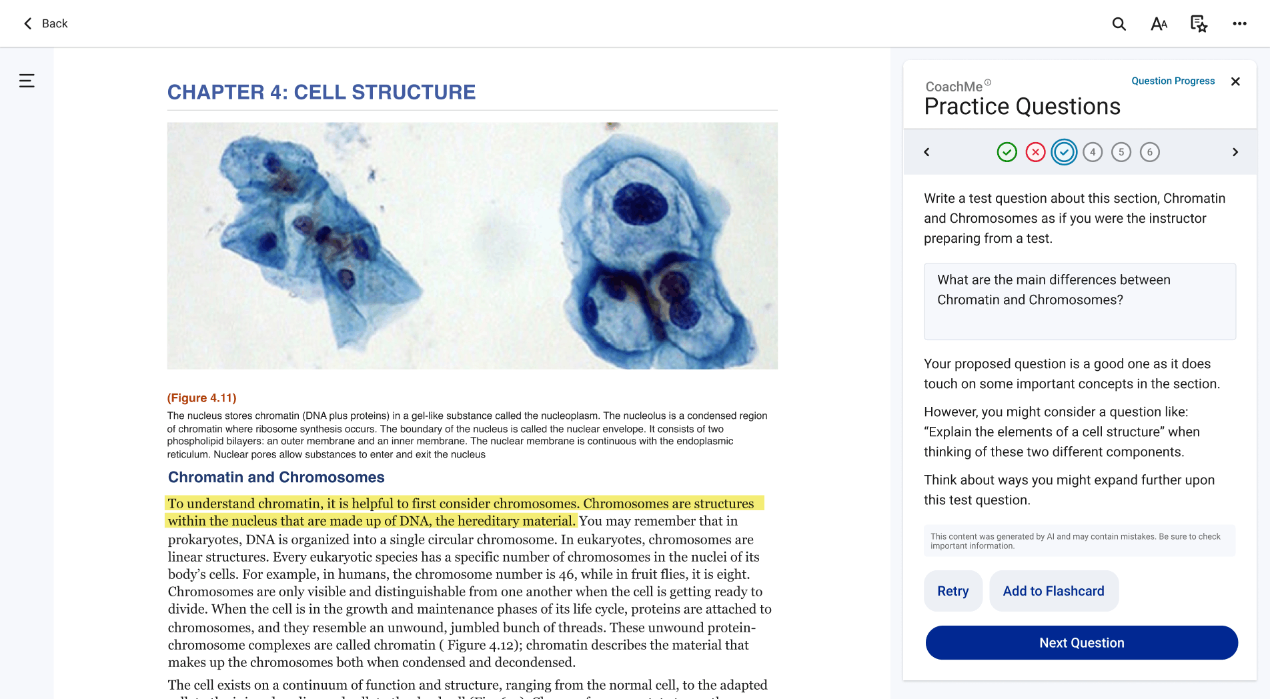Click the Retry button
Image resolution: width=1270 pixels, height=699 pixels.
[x=952, y=591]
